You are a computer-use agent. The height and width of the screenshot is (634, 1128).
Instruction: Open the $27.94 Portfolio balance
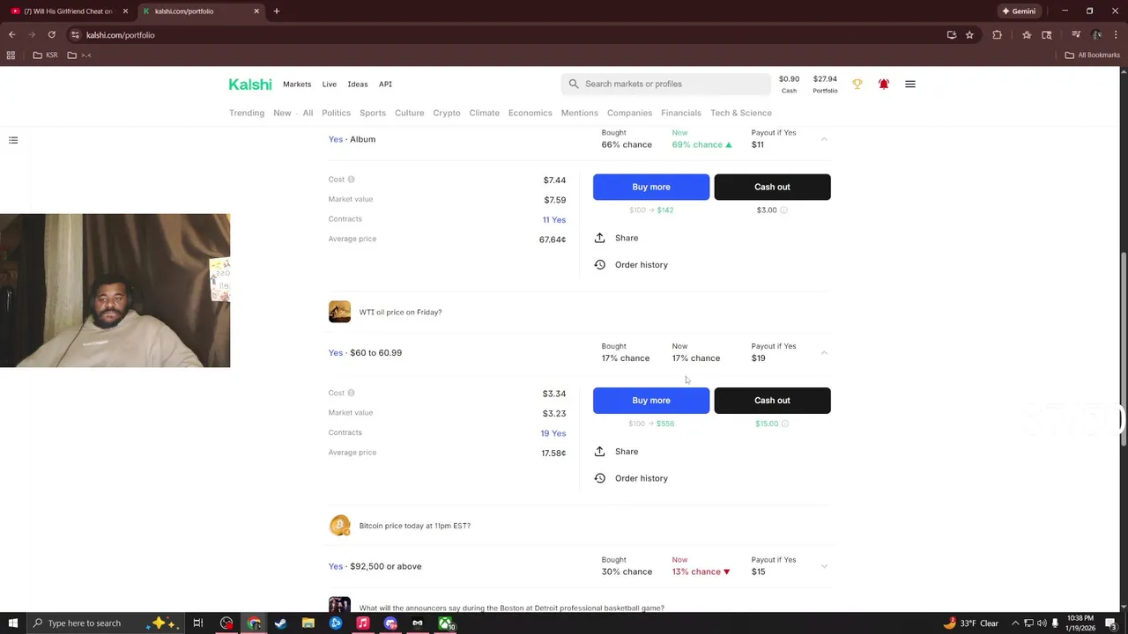[x=825, y=85]
